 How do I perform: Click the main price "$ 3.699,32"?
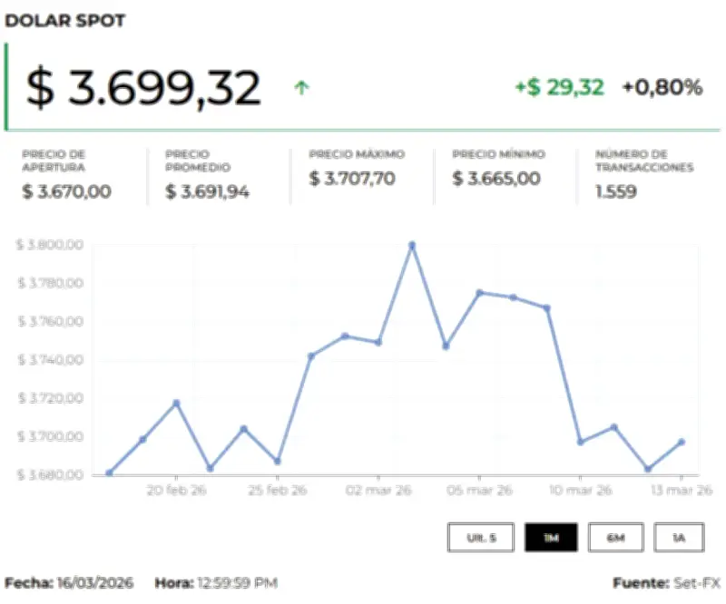tap(145, 86)
